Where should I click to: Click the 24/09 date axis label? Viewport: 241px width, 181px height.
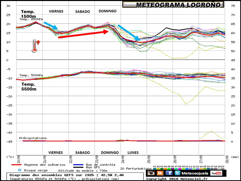pos(123,159)
